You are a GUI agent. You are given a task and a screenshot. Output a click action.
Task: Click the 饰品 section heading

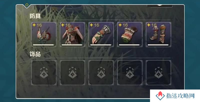[35, 54]
